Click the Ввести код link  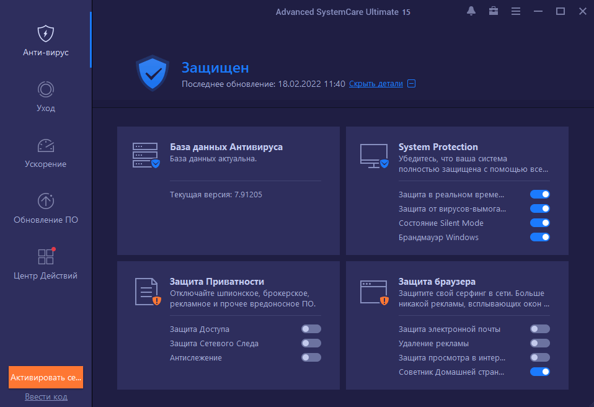click(47, 397)
